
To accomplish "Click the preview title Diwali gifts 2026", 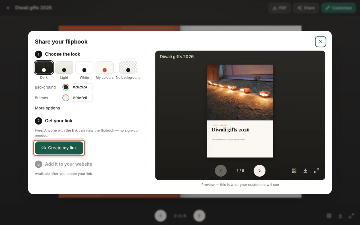I will [177, 57].
